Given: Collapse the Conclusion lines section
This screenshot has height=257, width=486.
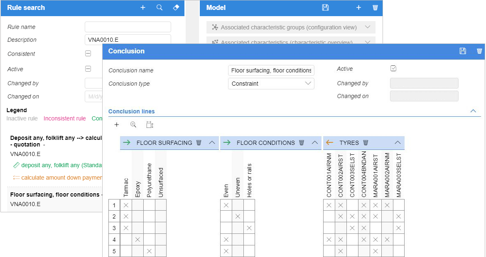Looking at the screenshot, I should 473,111.
